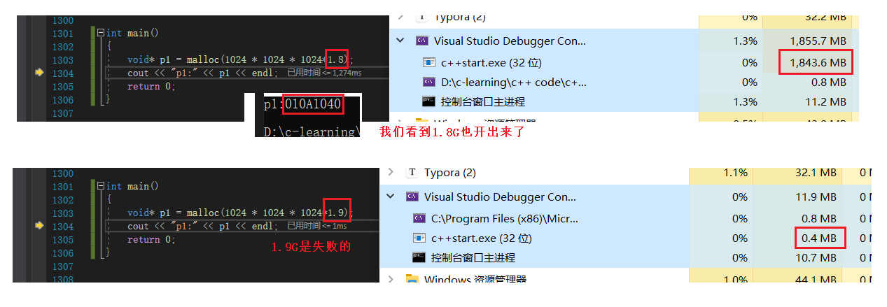Collapse Visual Studio Debugger group using 11.9 MB
This screenshot has height=307, width=887.
tap(391, 197)
